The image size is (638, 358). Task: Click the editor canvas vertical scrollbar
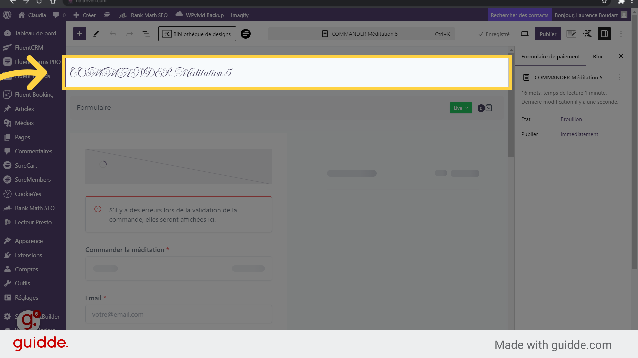[x=511, y=105]
